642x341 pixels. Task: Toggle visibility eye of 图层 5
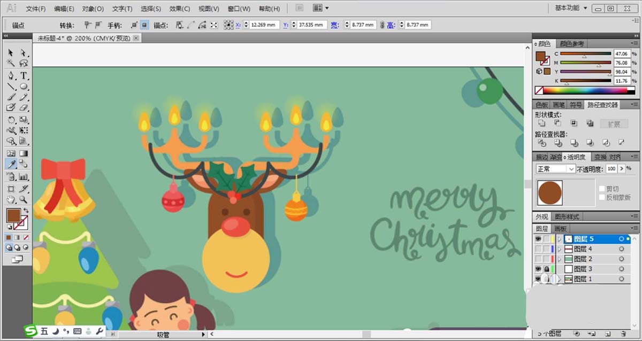tap(538, 239)
